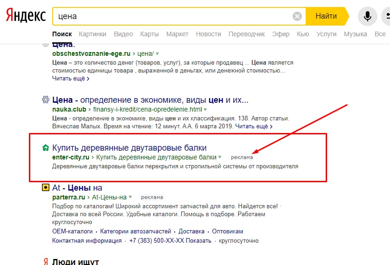Screen dimensions: 390x265
Task: Expand dropdown arrow in enter-city.ru ad
Action: click(219, 157)
